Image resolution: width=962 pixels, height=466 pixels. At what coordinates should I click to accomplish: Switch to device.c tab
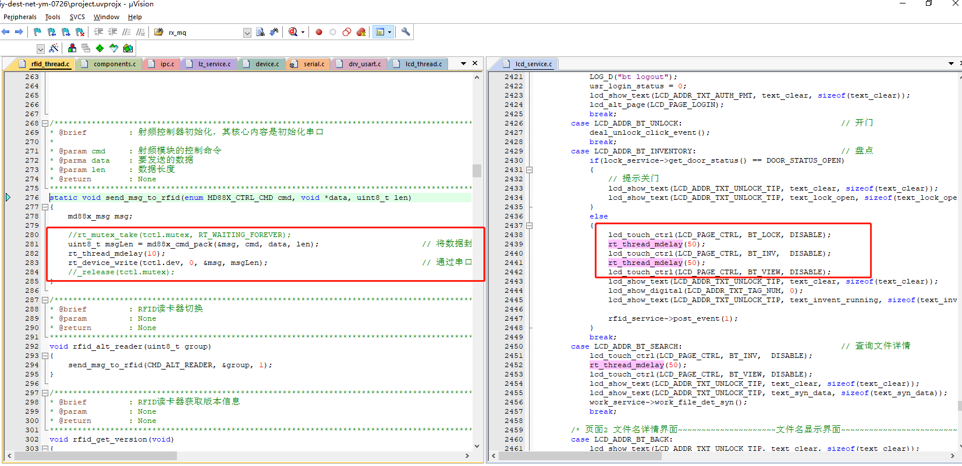(261, 64)
